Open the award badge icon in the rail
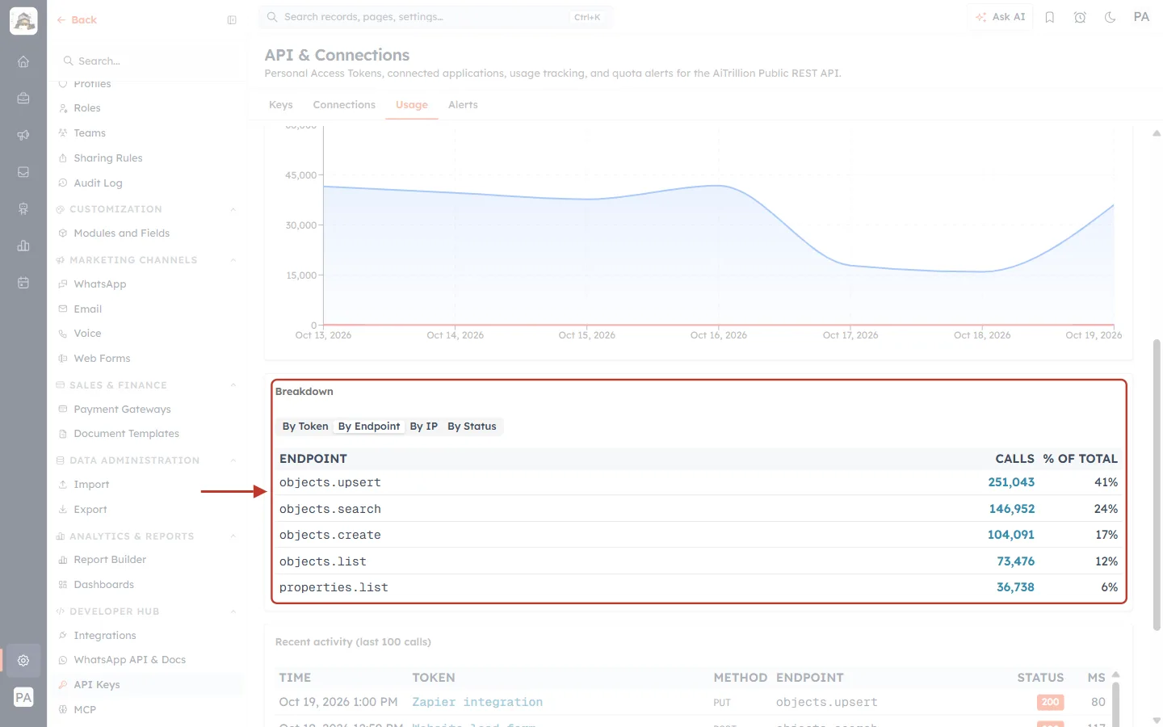This screenshot has height=727, width=1163. pyautogui.click(x=23, y=208)
